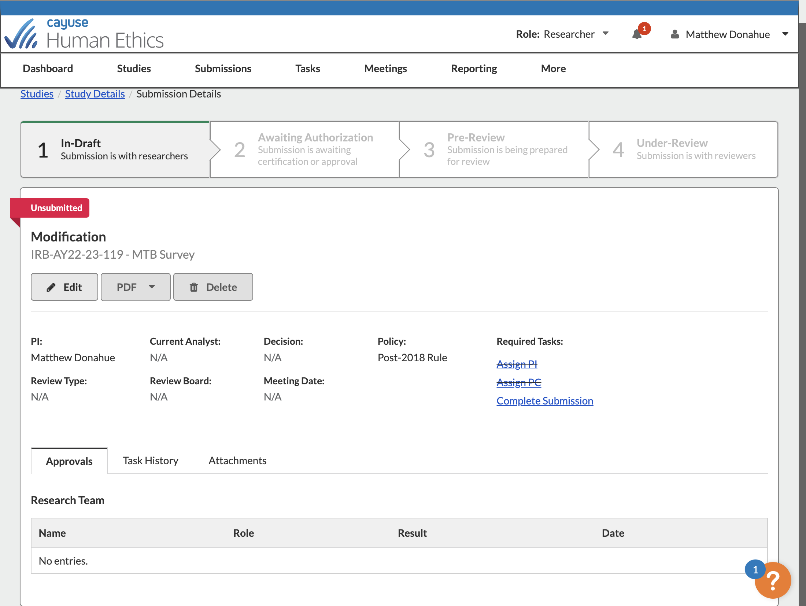This screenshot has height=606, width=806.
Task: Click the blue help counter badge
Action: (x=755, y=570)
